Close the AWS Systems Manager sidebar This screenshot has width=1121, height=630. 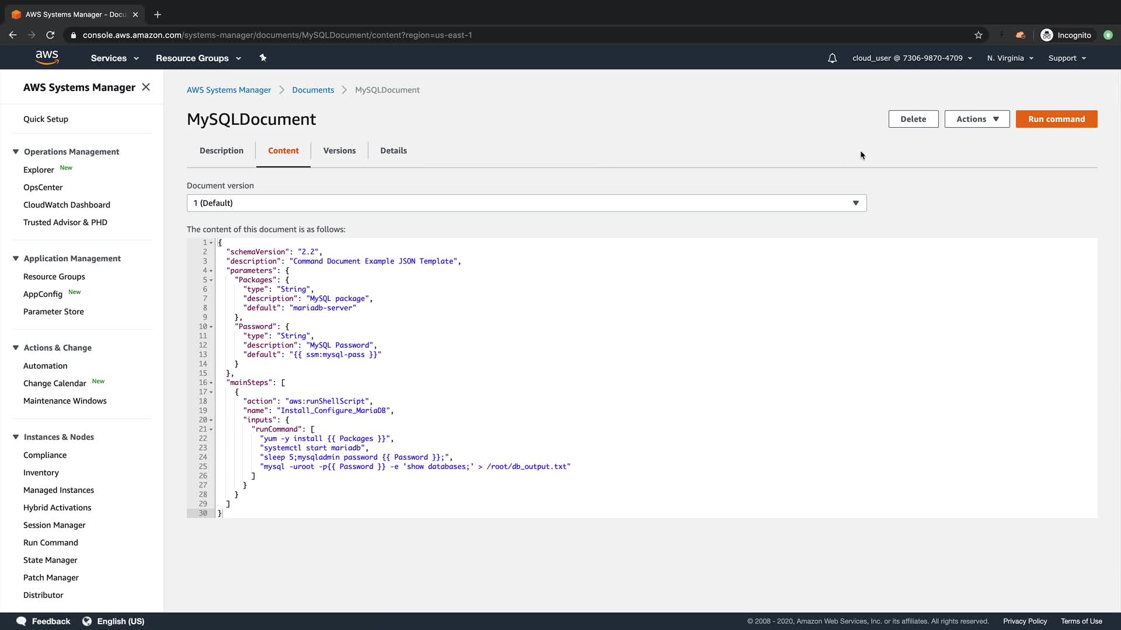pyautogui.click(x=146, y=87)
